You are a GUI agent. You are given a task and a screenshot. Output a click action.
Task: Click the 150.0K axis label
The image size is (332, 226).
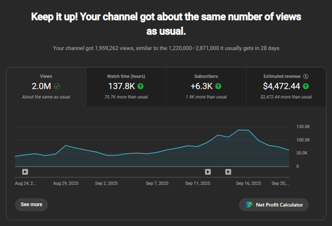click(x=303, y=127)
